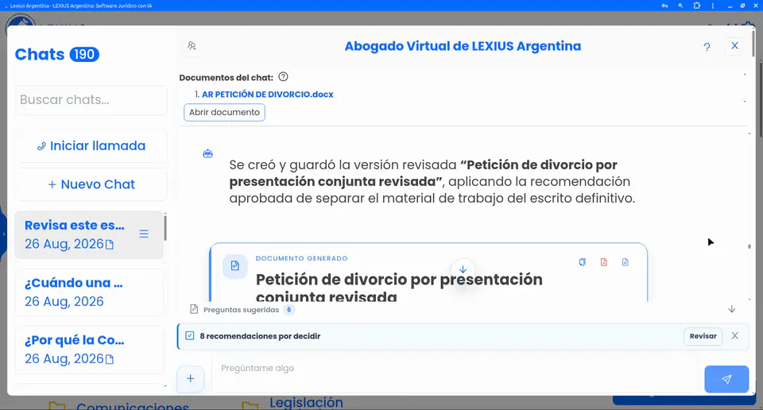Image resolution: width=763 pixels, height=410 pixels.
Task: Click the chat list scrollbar thumb
Action: pos(165,227)
